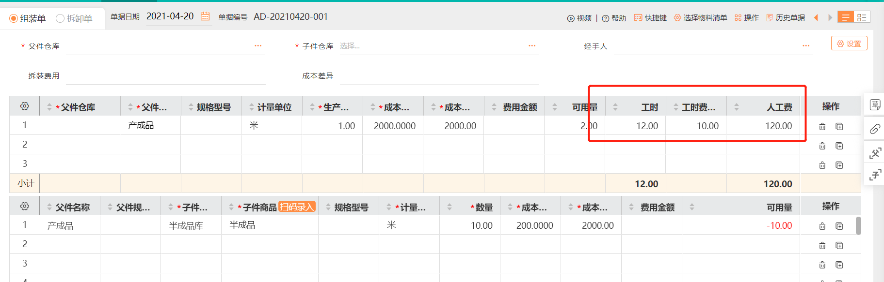Copy row 1 in the child table
884x282 pixels.
[x=839, y=226]
